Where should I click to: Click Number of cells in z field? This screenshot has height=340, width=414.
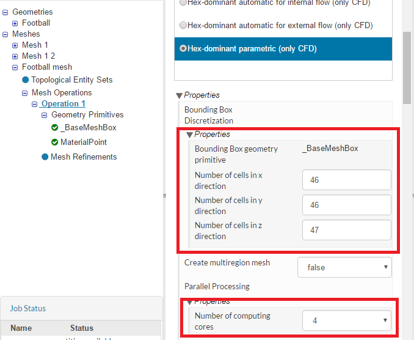click(x=346, y=230)
